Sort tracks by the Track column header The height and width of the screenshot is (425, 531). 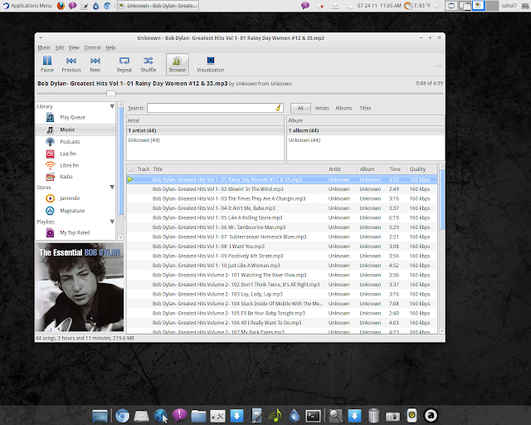(x=143, y=169)
